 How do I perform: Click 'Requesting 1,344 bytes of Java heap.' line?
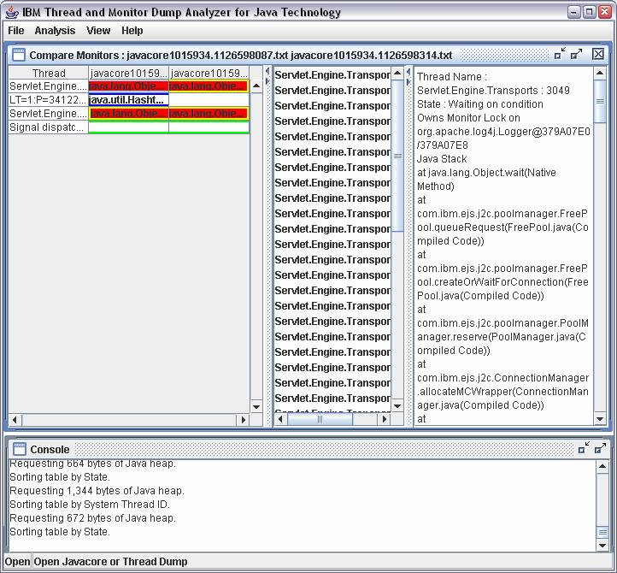tap(97, 491)
